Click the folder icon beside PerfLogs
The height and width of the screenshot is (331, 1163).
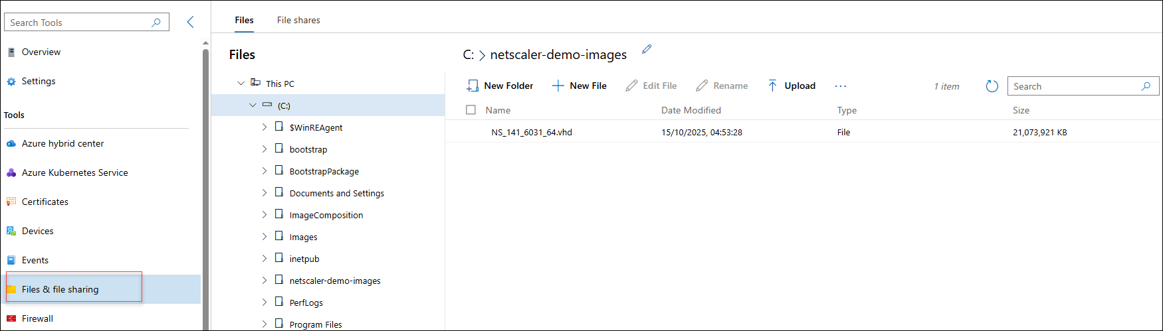[x=279, y=301]
